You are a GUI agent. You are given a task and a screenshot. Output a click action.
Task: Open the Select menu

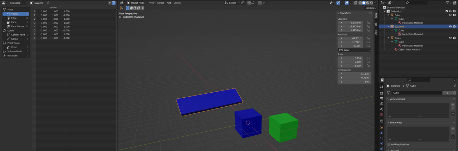[x=161, y=3]
